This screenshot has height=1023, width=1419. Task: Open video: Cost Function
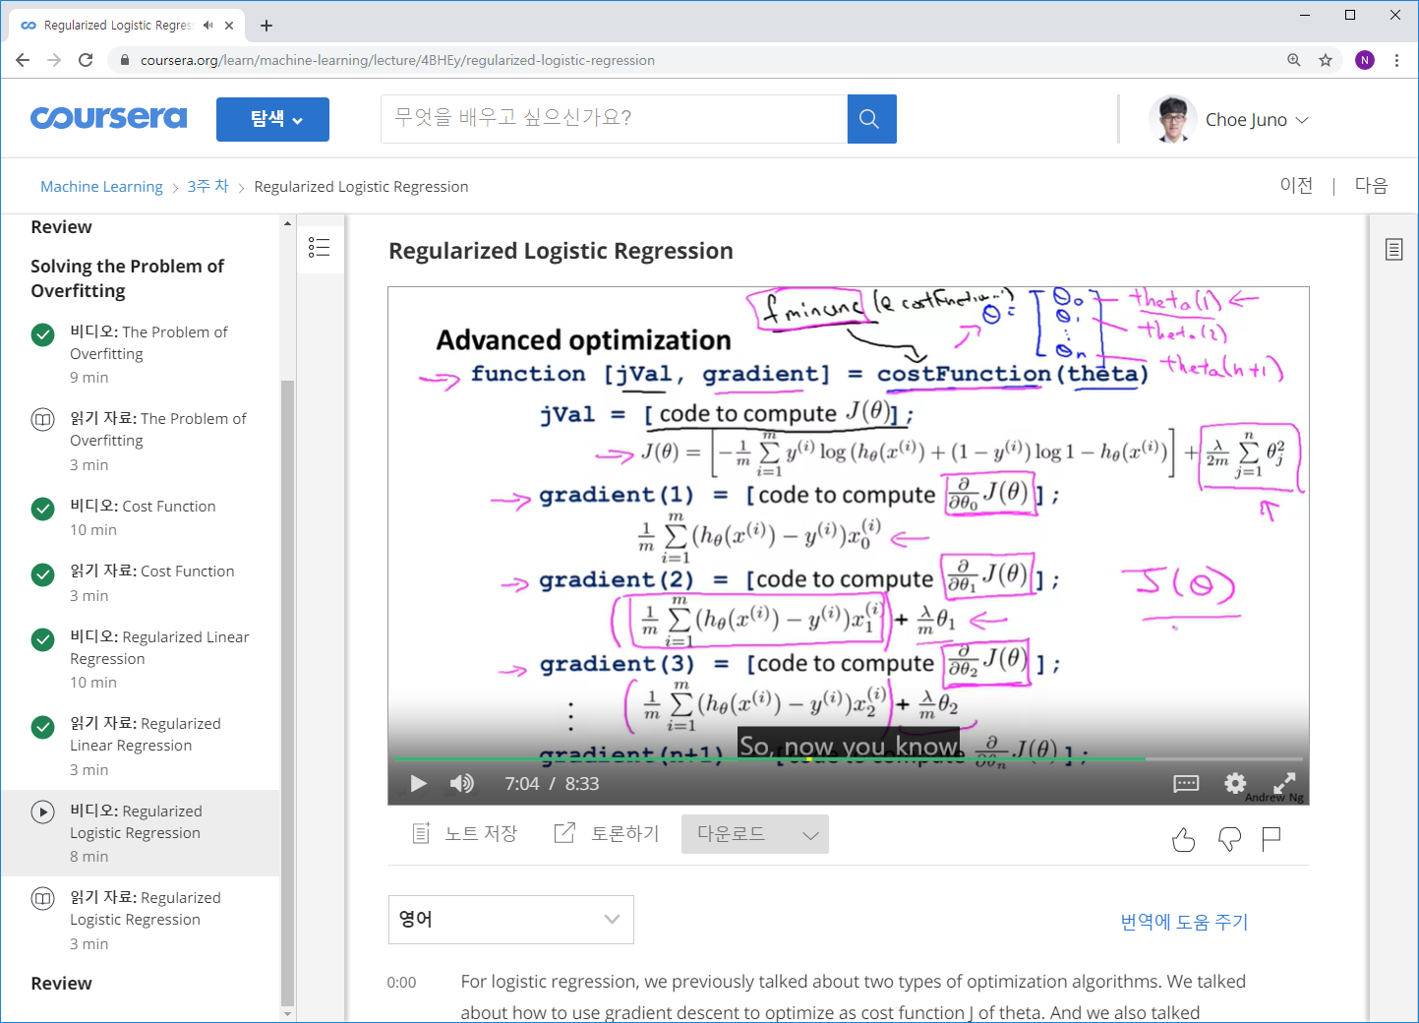(141, 517)
